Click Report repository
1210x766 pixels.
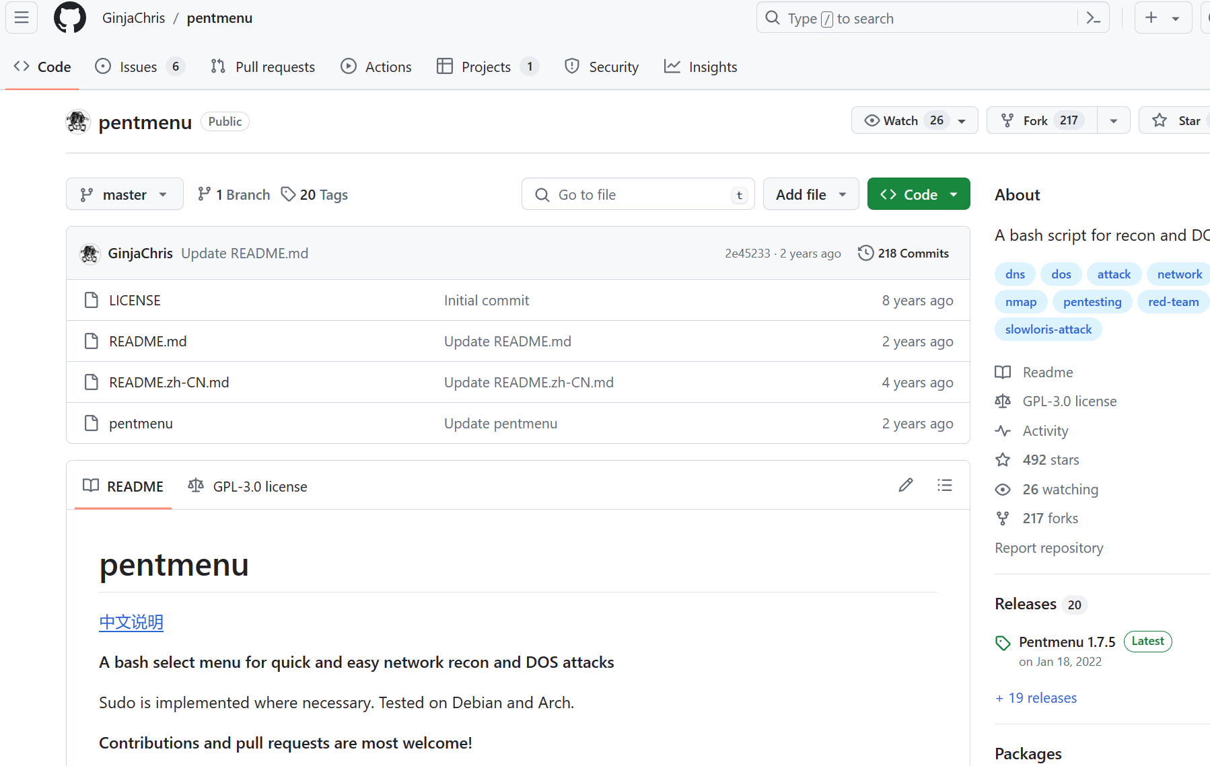click(1049, 548)
